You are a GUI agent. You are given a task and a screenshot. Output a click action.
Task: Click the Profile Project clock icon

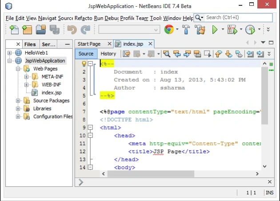click(250, 29)
